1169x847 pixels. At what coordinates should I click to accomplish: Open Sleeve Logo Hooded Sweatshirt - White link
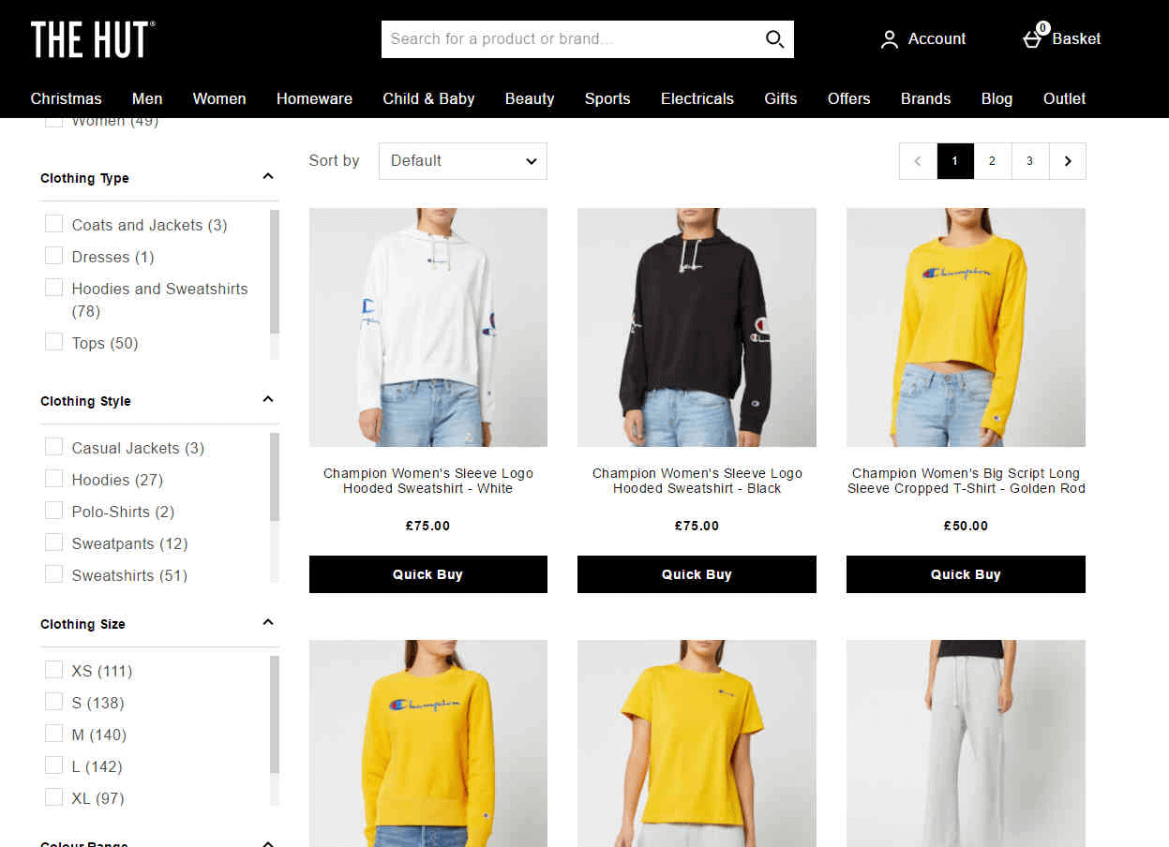pos(428,481)
